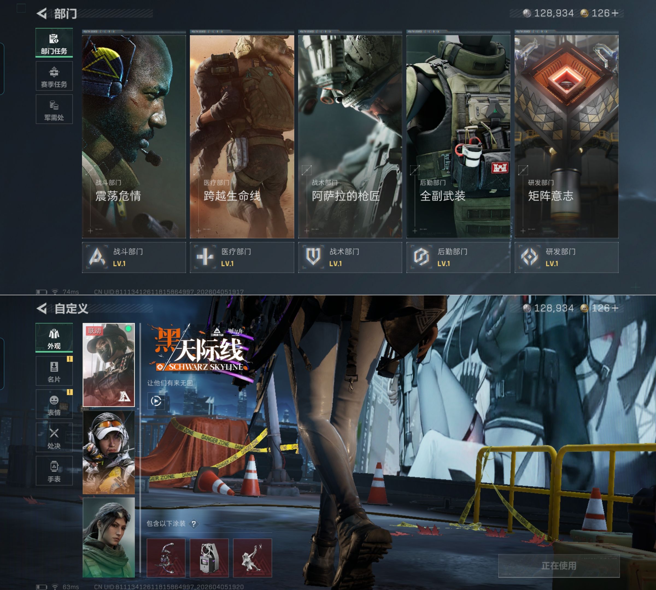Click the help question mark near 包含以下涂装
Image resolution: width=656 pixels, height=590 pixels.
(194, 524)
